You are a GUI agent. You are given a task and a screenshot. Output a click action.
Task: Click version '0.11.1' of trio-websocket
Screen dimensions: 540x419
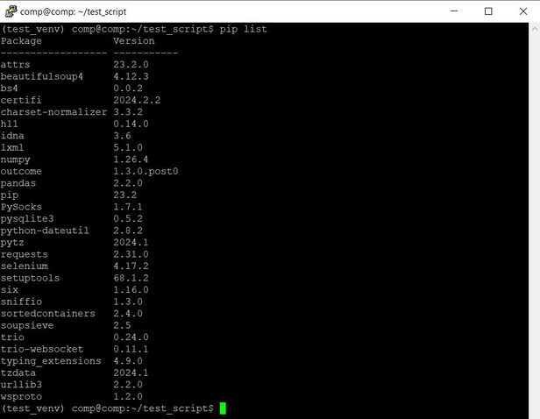[131, 349]
